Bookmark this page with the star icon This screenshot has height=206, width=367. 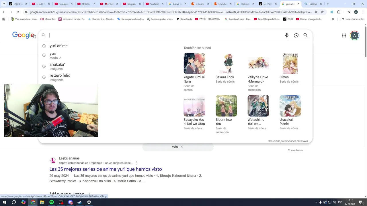[x=322, y=12]
